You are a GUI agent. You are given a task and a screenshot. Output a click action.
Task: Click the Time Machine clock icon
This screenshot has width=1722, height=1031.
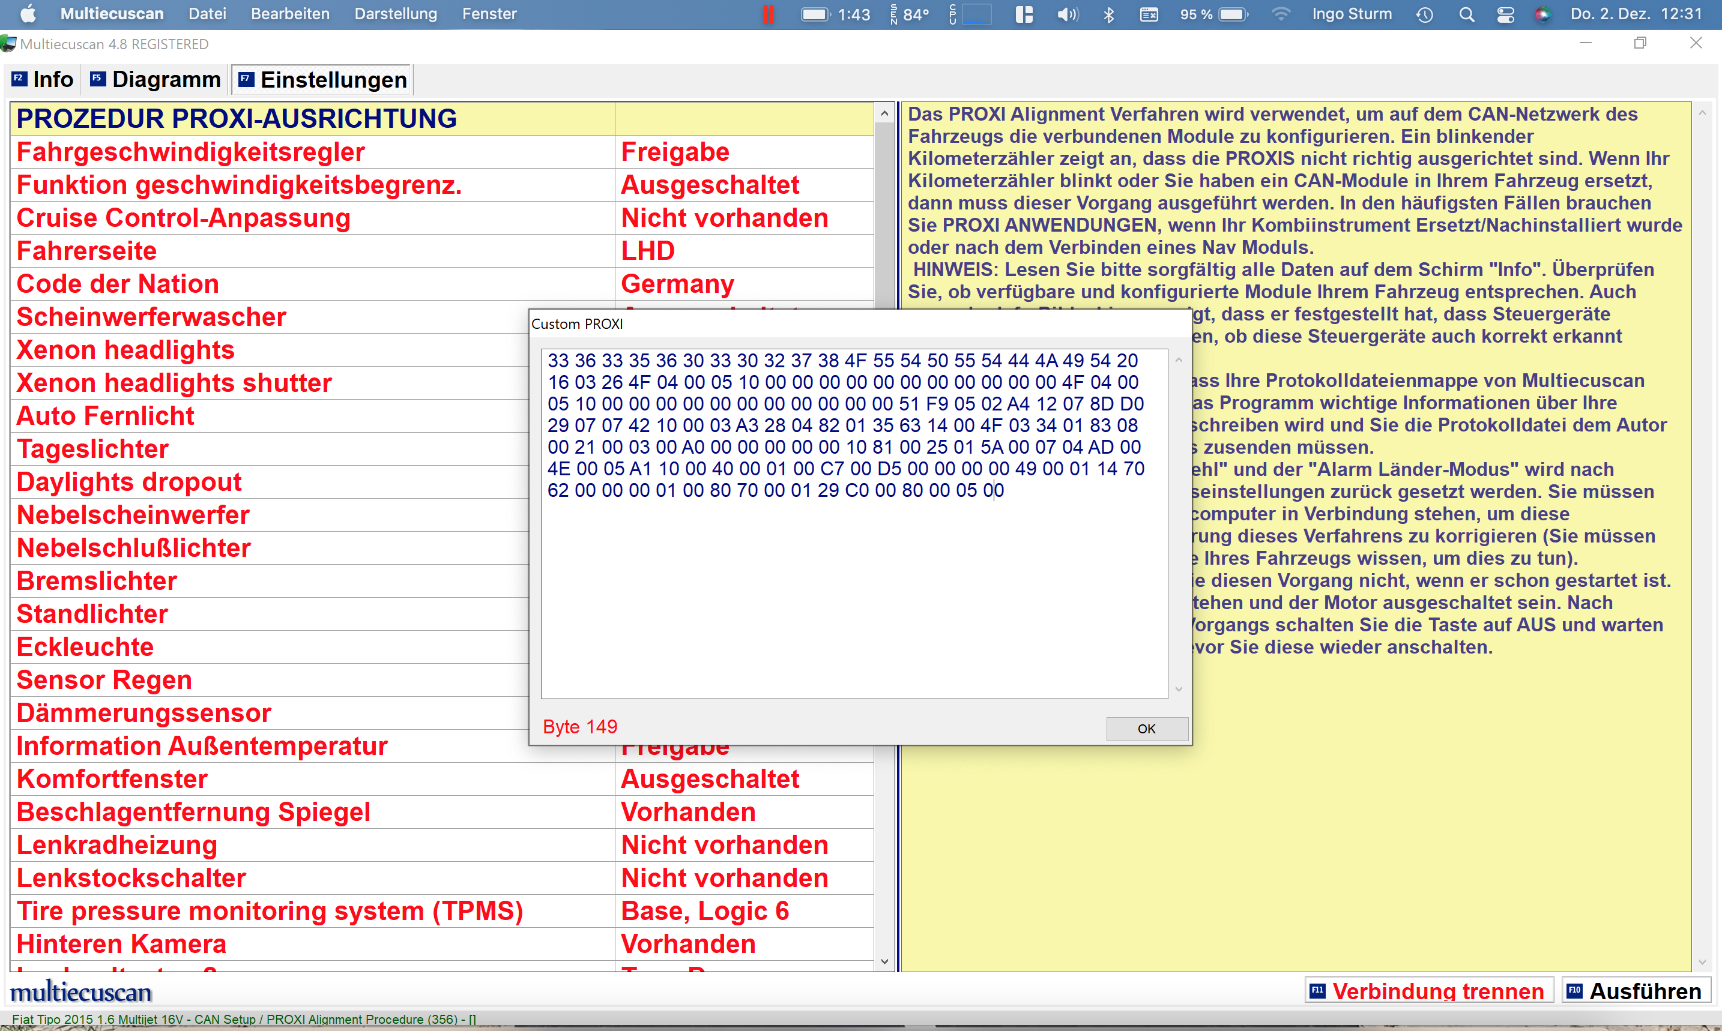(1425, 14)
